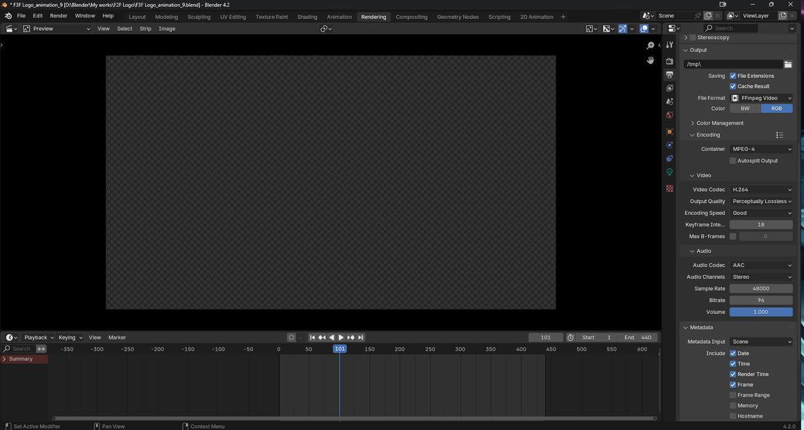This screenshot has width=804, height=430.
Task: Switch to the Compositing workspace tab
Action: coord(411,17)
